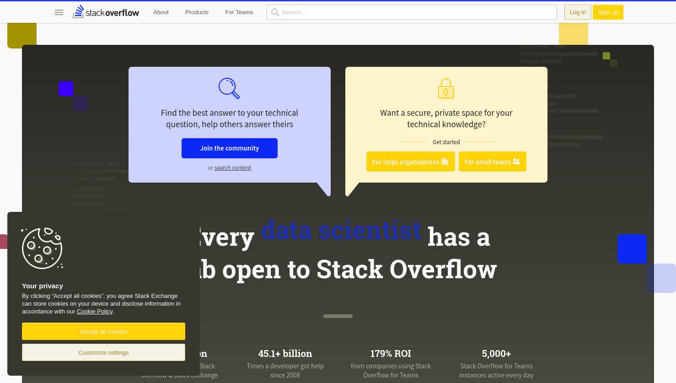The image size is (676, 383).
Task: Click Join the community button
Action: point(230,148)
